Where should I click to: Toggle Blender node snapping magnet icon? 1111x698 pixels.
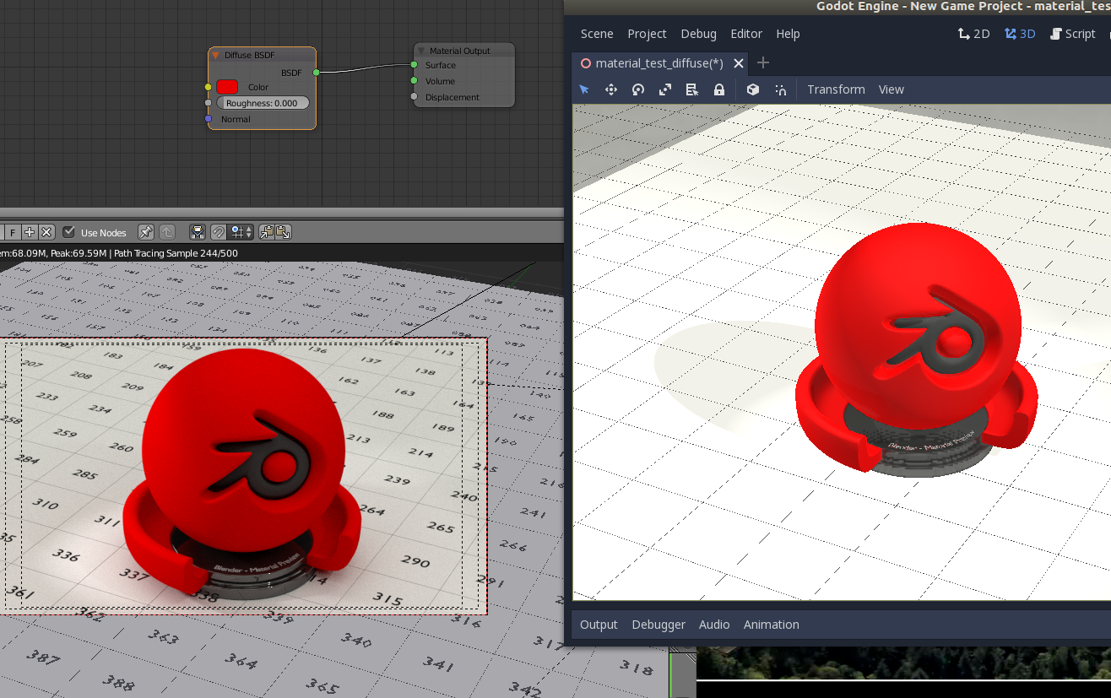click(x=219, y=232)
